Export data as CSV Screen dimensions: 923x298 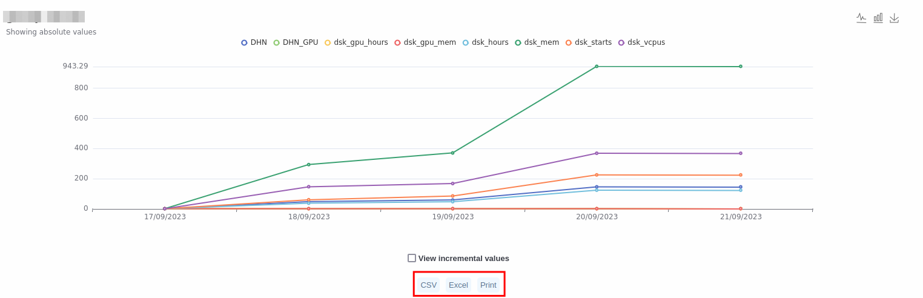pyautogui.click(x=428, y=285)
